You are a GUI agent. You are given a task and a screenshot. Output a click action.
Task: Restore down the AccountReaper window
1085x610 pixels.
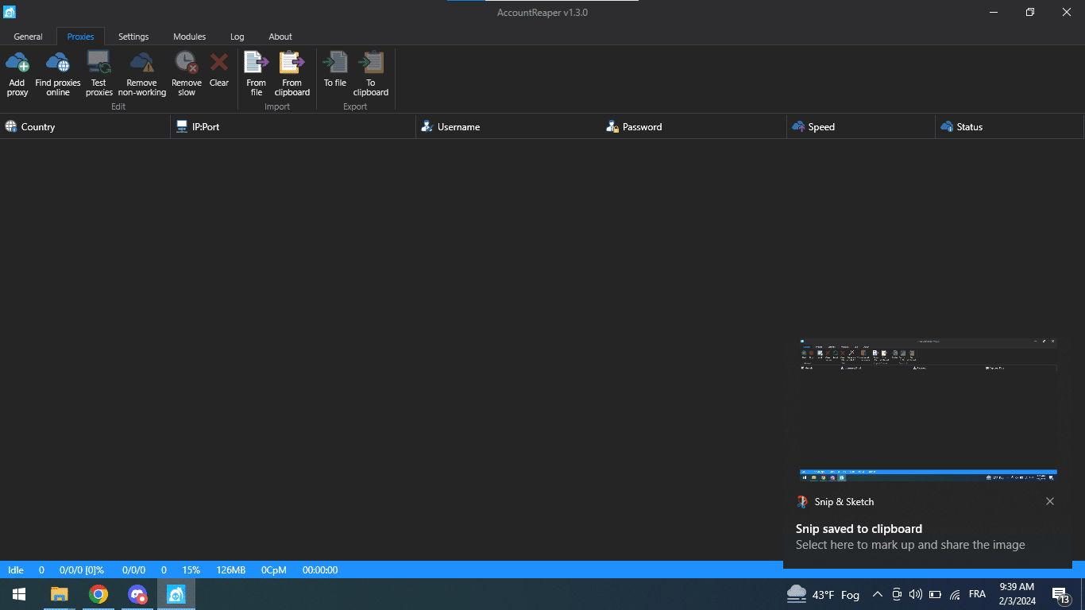[x=1030, y=12]
